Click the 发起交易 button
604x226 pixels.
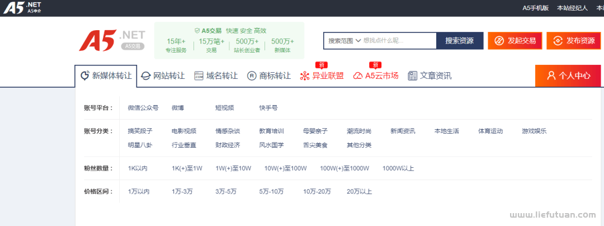click(515, 41)
